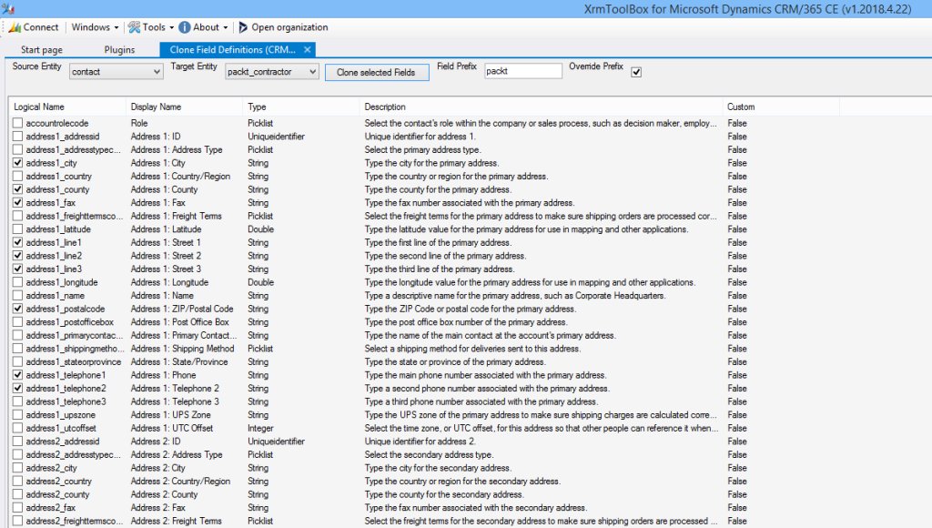932x528 pixels.
Task: Click 'Uniqueidentifier' type in address2_addressid row
Action: [276, 442]
